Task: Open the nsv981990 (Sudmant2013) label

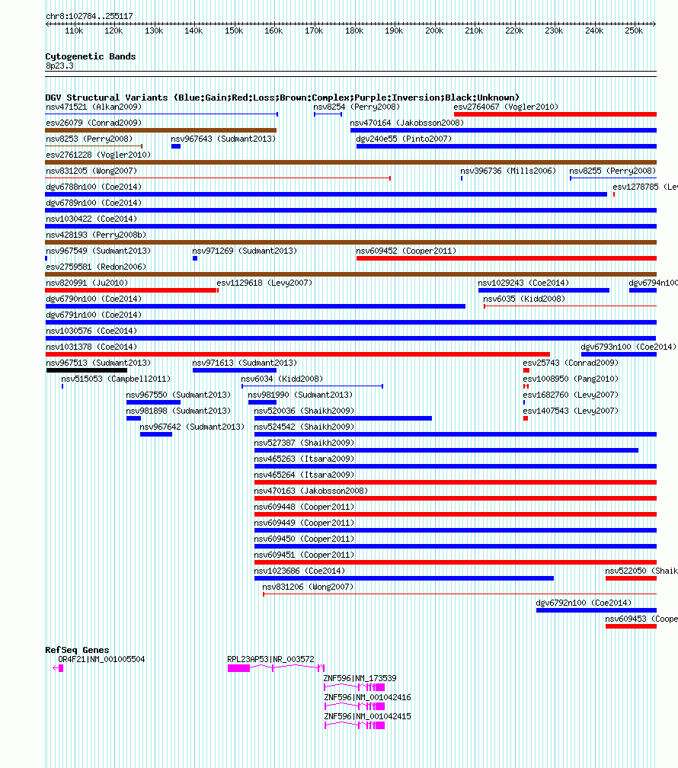Action: (300, 395)
